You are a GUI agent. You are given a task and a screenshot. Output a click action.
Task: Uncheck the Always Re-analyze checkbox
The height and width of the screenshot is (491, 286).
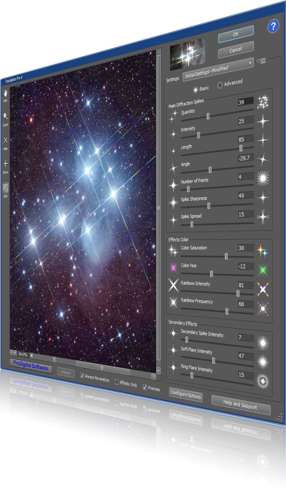tap(83, 375)
